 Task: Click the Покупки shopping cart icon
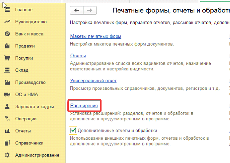(x=7, y=58)
